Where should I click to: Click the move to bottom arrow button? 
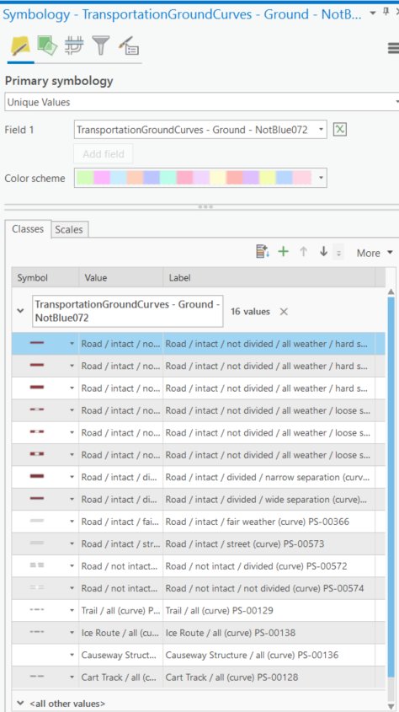(338, 253)
